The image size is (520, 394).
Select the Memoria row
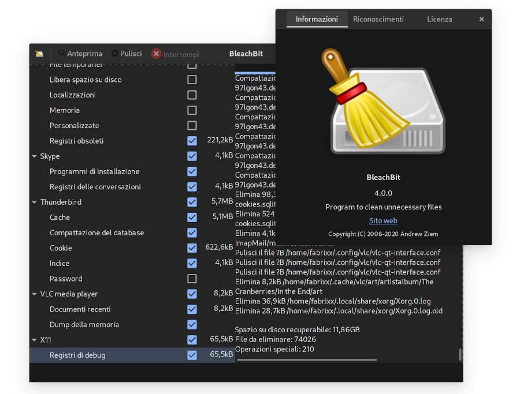click(132, 110)
